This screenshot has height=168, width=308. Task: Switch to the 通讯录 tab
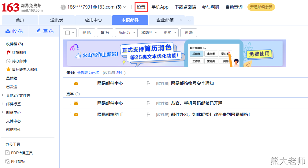[x=57, y=20]
